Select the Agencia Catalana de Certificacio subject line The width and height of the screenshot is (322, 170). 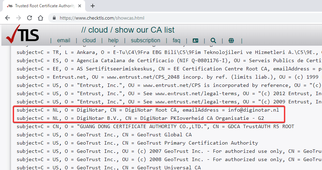[x=169, y=61]
